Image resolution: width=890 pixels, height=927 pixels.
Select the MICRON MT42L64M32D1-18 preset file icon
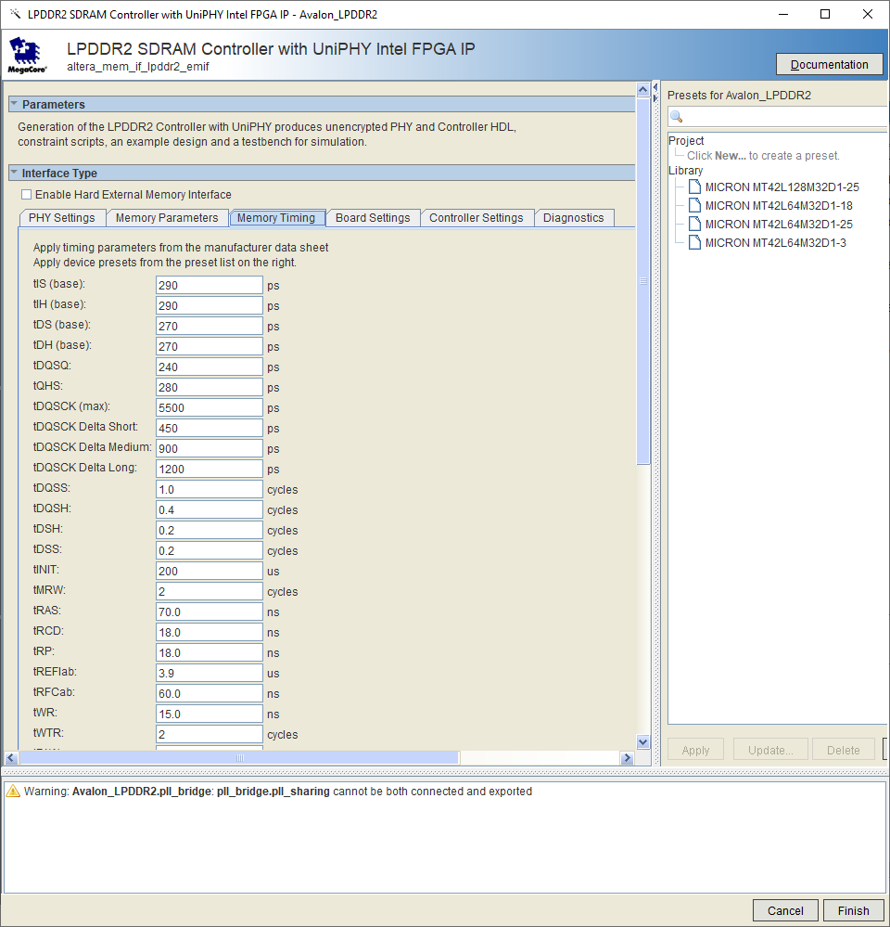(694, 206)
